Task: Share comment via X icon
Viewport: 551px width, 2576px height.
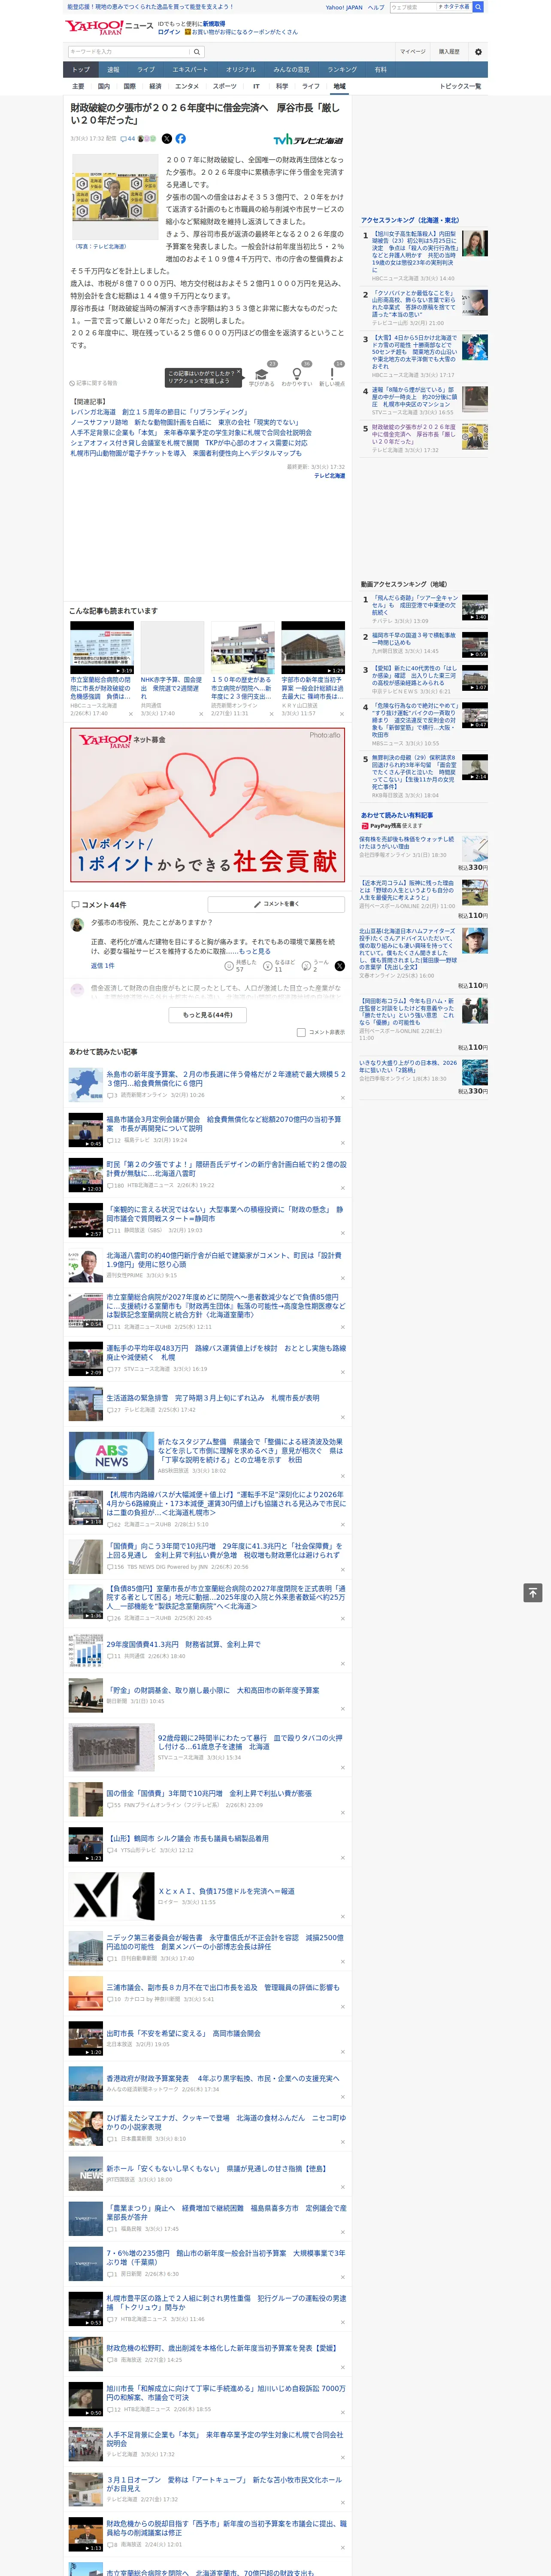Action: (x=339, y=966)
